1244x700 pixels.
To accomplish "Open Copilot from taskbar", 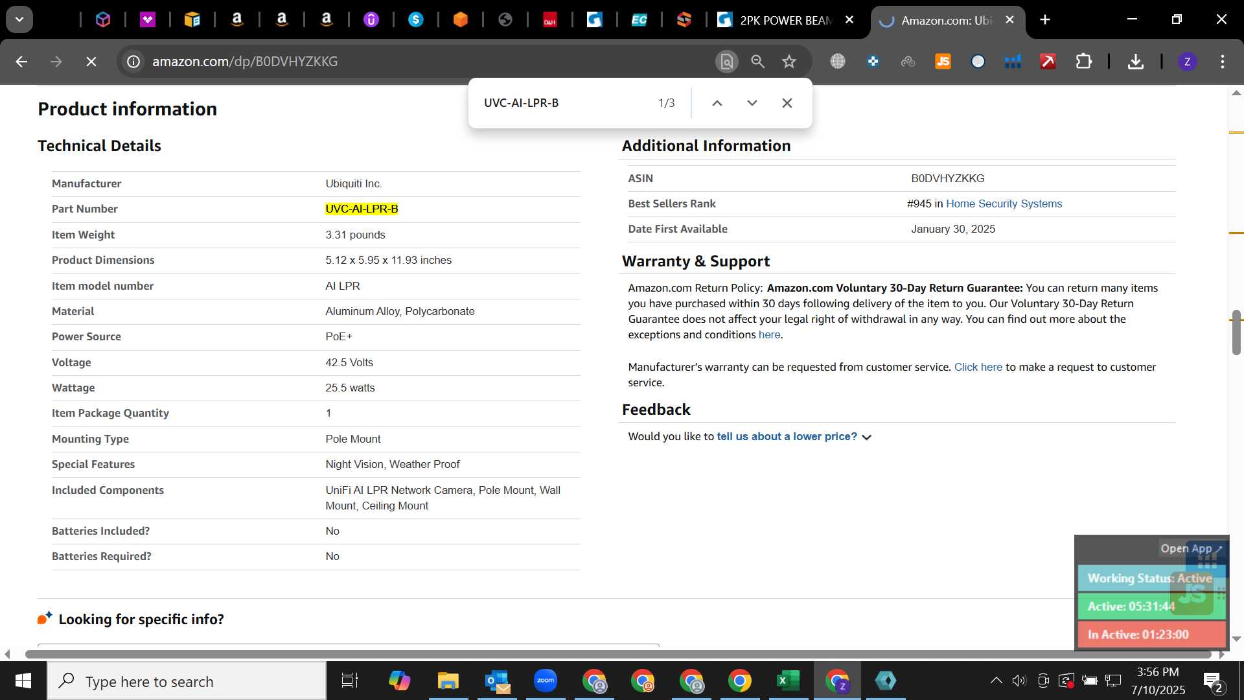I will (x=399, y=681).
